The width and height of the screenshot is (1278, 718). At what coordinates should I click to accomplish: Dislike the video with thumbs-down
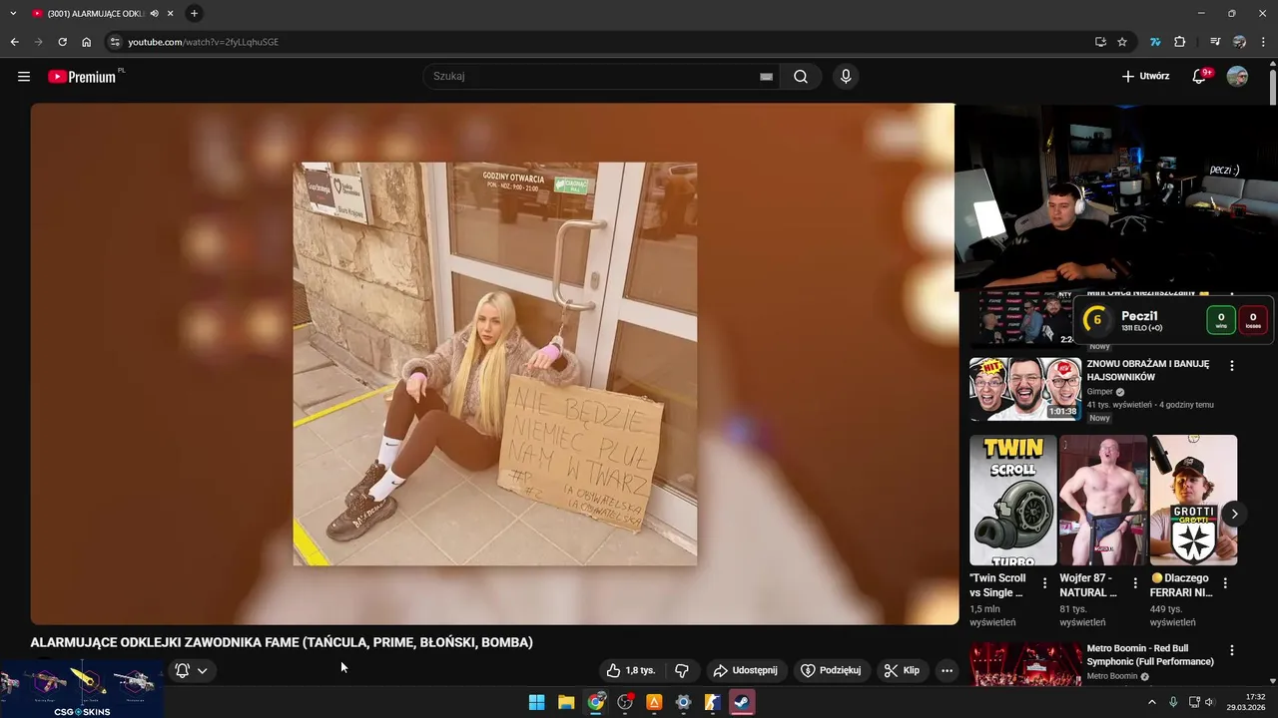pos(681,671)
